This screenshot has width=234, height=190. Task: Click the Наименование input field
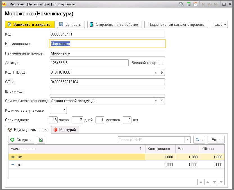pos(107,44)
